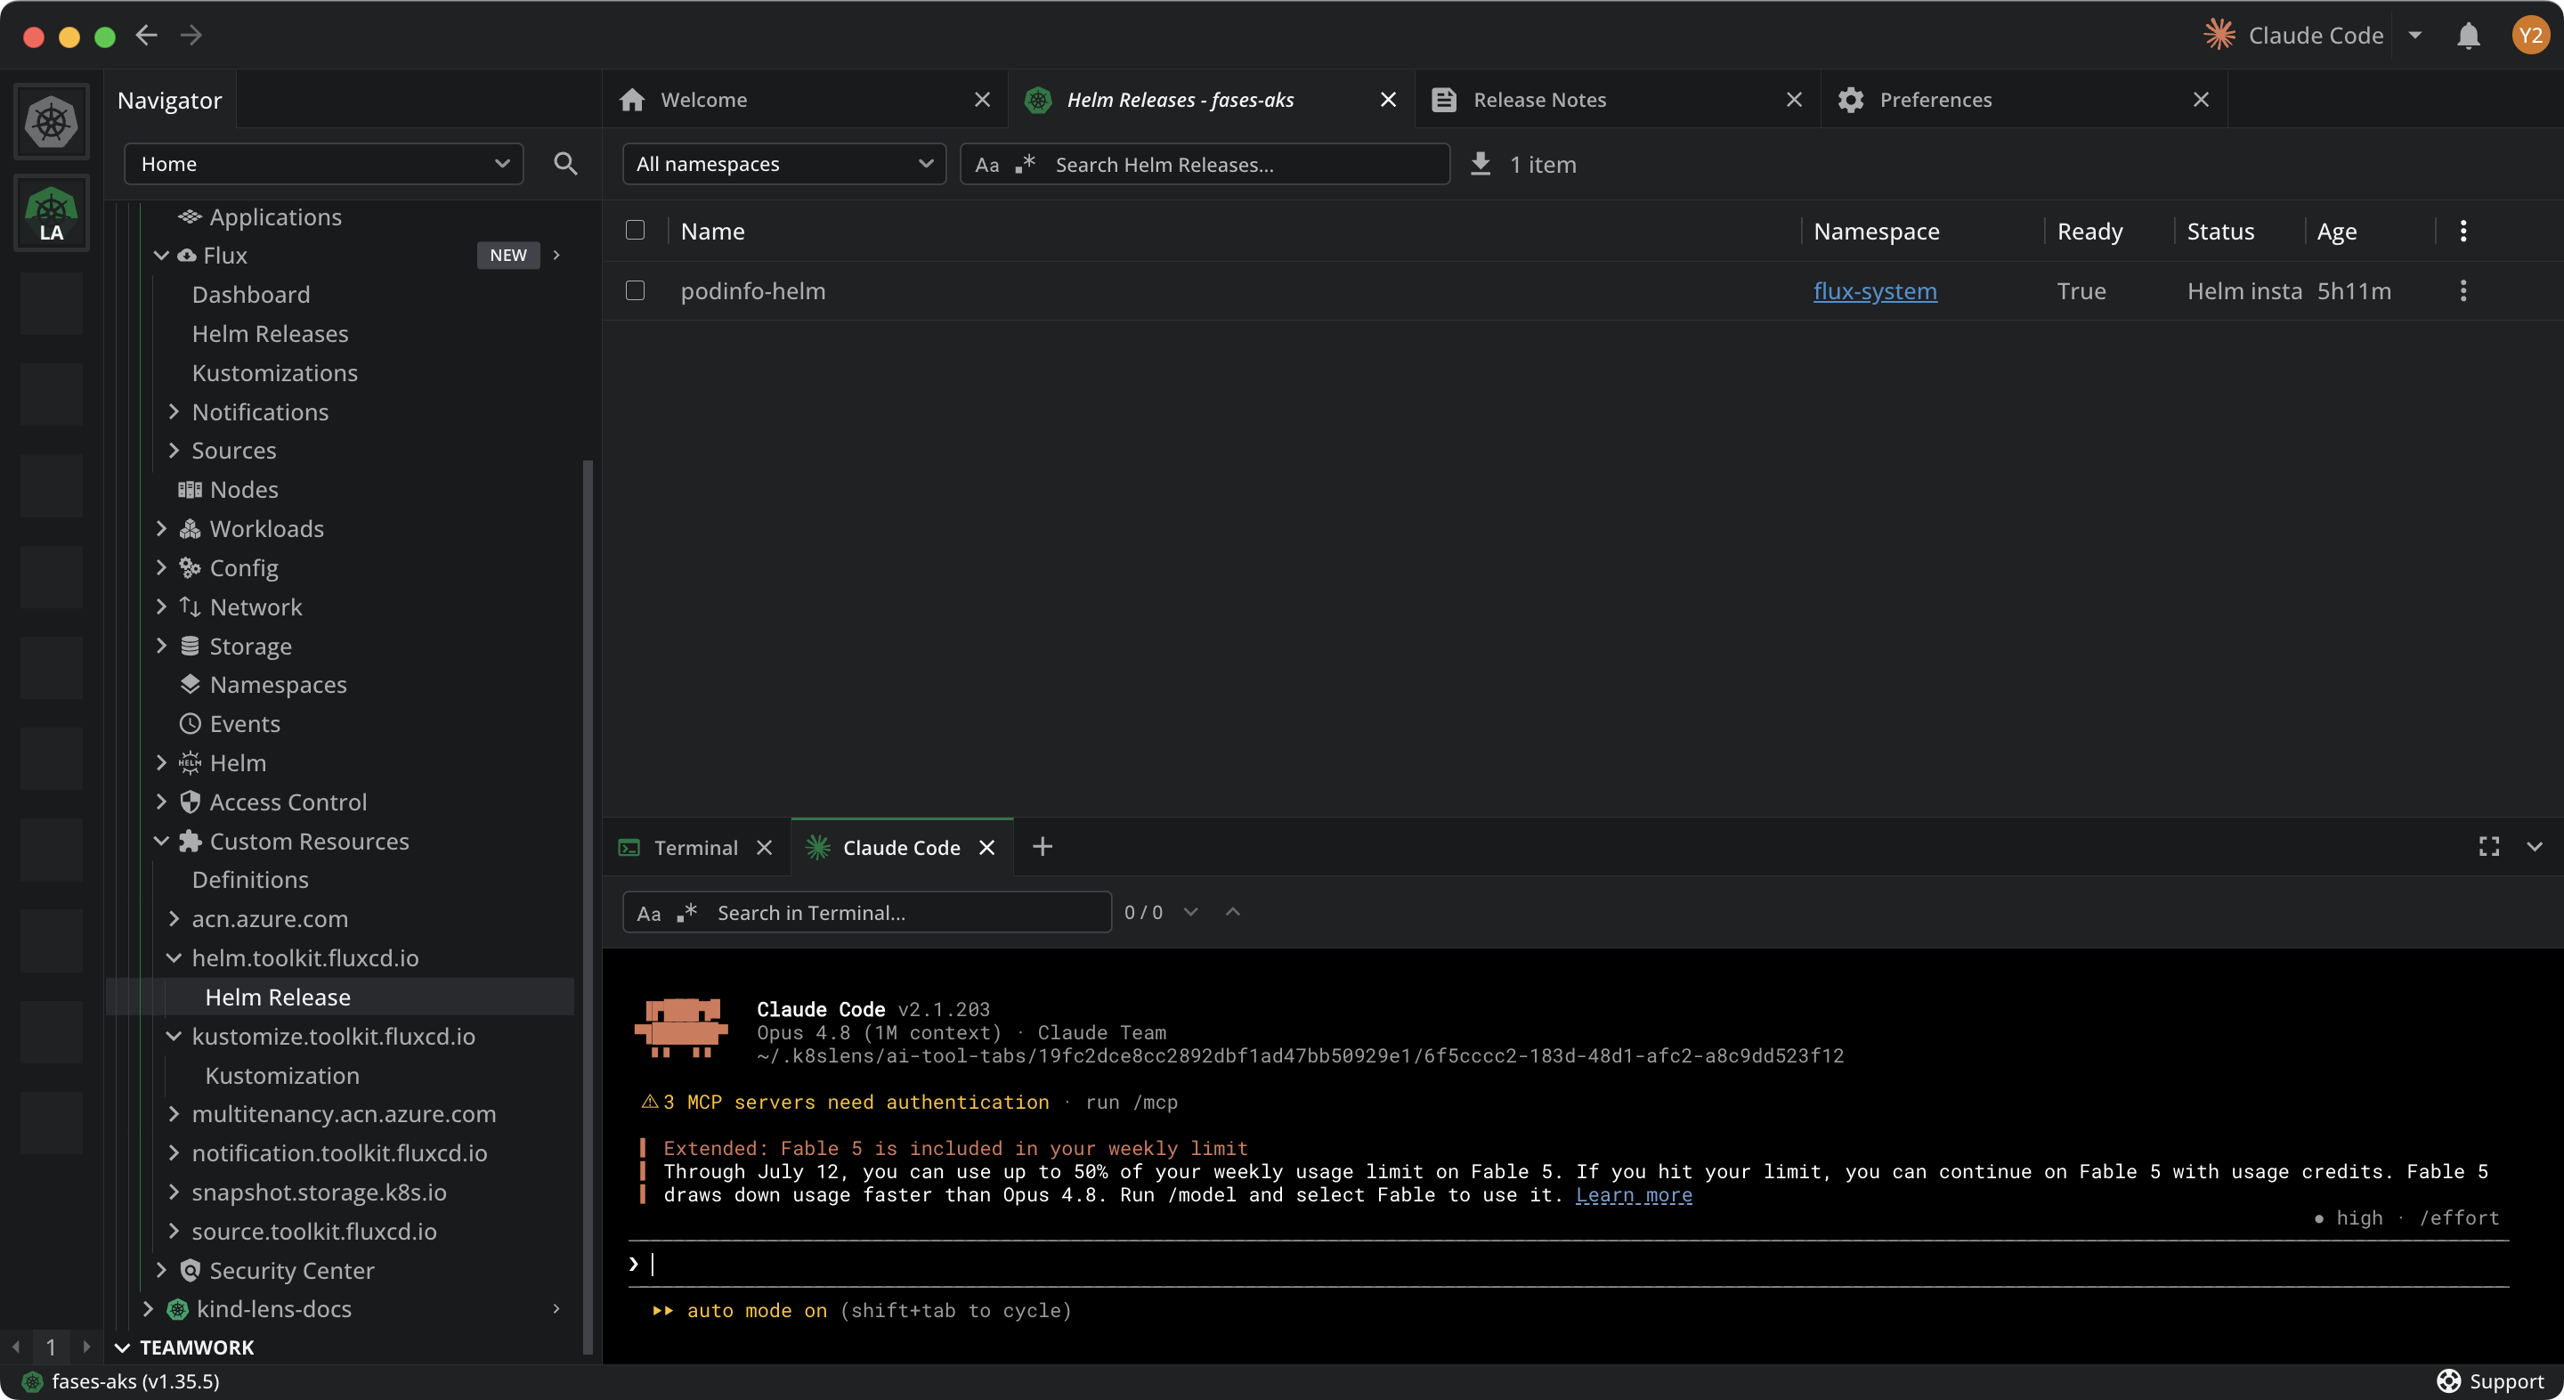Toggle regex mode in terminal search
The image size is (2564, 1400).
tap(686, 912)
